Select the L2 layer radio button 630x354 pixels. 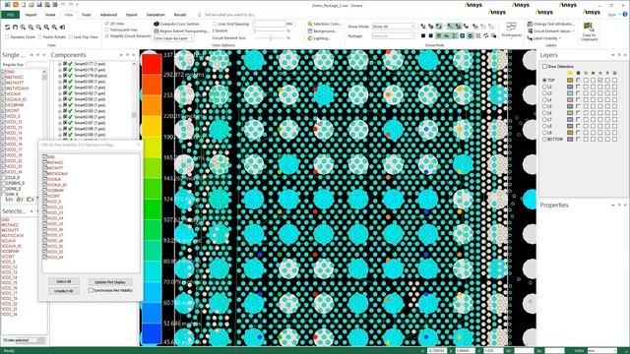[544, 87]
